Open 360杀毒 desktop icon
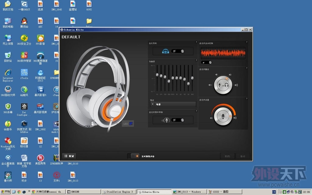The width and height of the screenshot is (312, 195). coord(8,108)
